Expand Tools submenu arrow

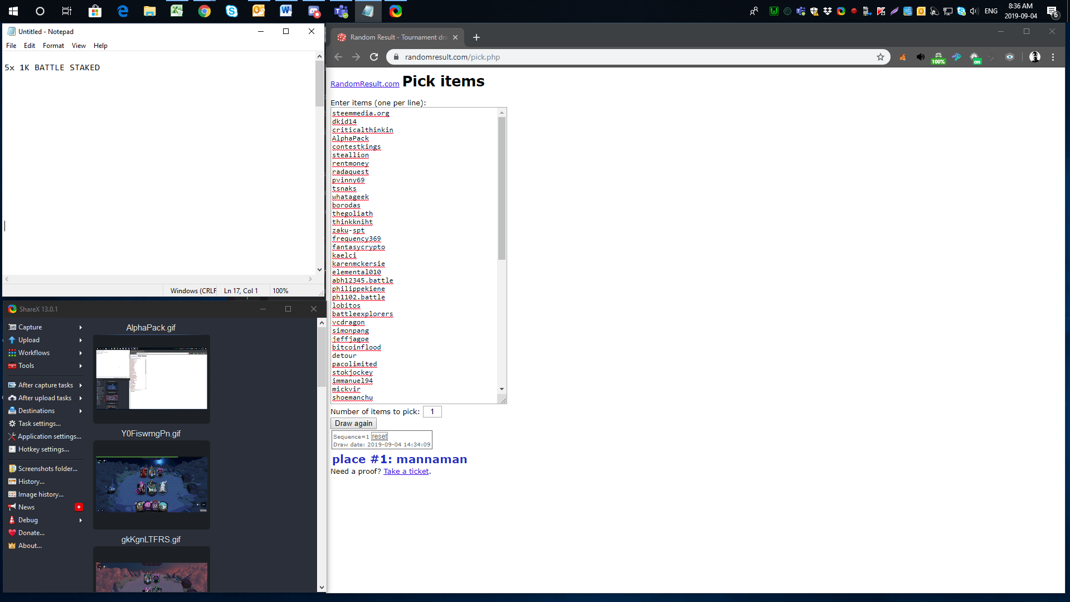pyautogui.click(x=81, y=366)
